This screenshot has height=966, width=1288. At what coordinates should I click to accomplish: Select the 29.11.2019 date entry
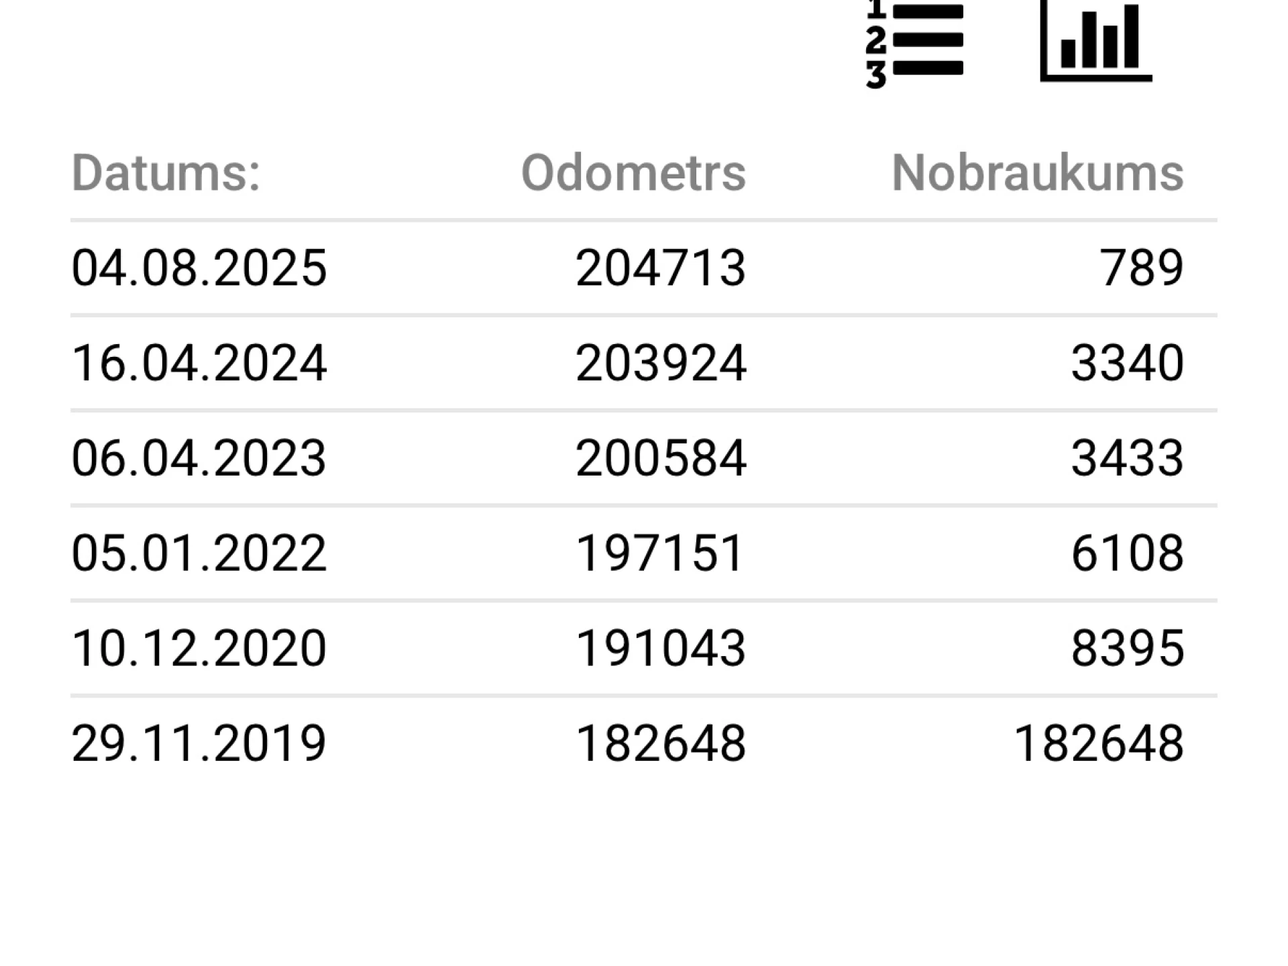(199, 744)
